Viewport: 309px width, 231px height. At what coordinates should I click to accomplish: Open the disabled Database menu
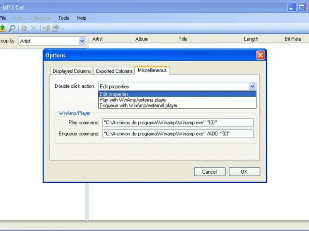point(40,18)
